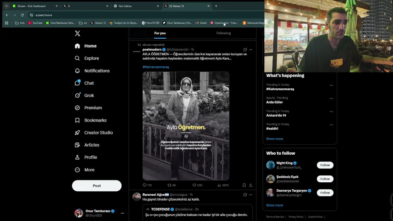
Task: Open Arda Güler trending topic
Action: point(274,102)
